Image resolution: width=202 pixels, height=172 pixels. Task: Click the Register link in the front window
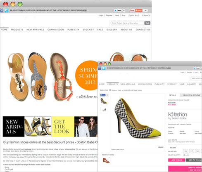point(189,72)
